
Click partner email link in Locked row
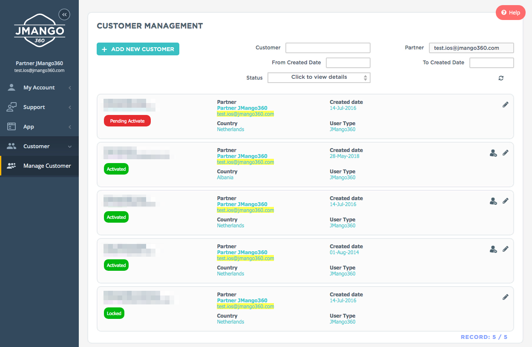[x=246, y=307]
